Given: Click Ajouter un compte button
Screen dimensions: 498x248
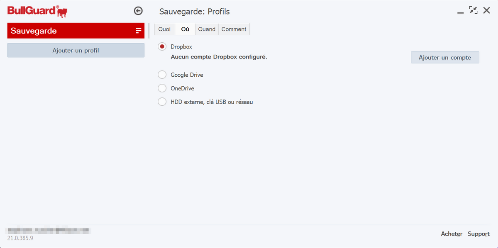Looking at the screenshot, I should pos(445,58).
